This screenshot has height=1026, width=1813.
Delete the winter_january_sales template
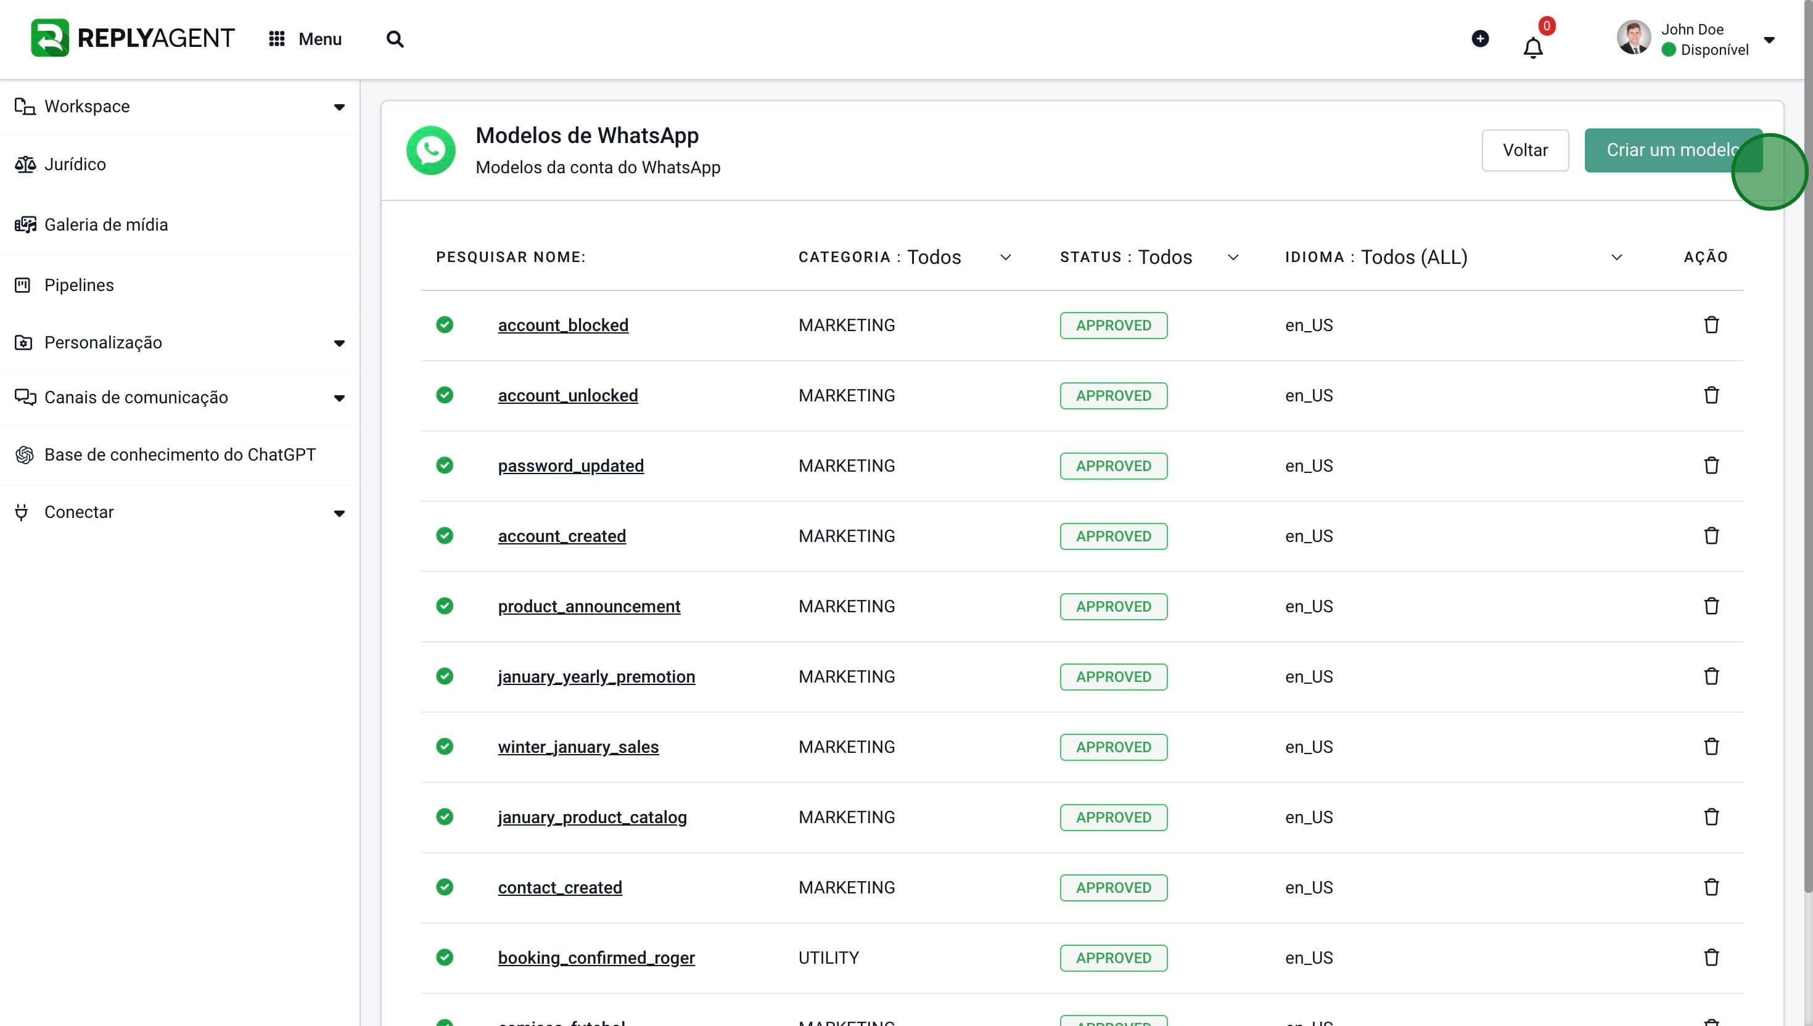pyautogui.click(x=1711, y=747)
